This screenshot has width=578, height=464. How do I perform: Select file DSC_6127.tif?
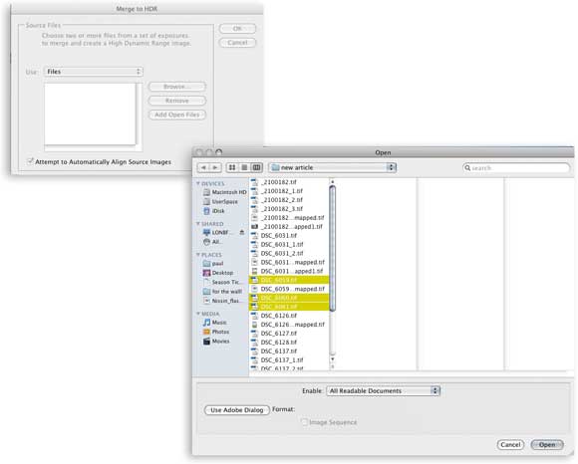[x=289, y=334]
